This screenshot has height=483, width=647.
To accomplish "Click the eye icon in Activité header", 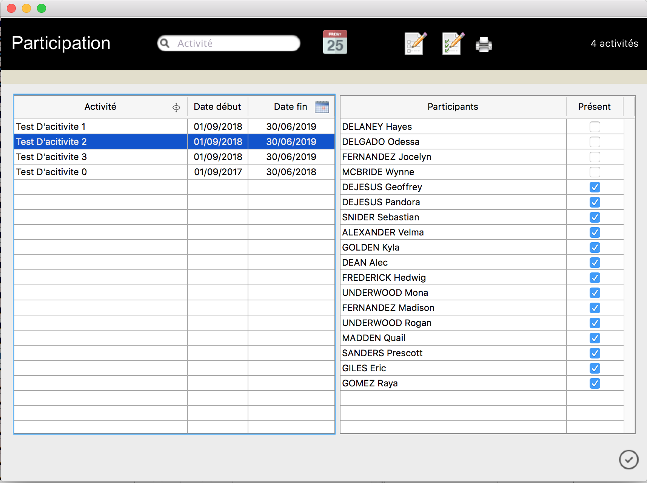I will (x=176, y=108).
